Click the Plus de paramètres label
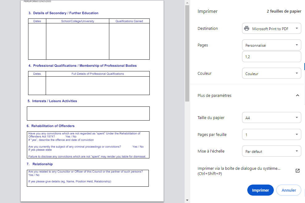 pyautogui.click(x=214, y=95)
